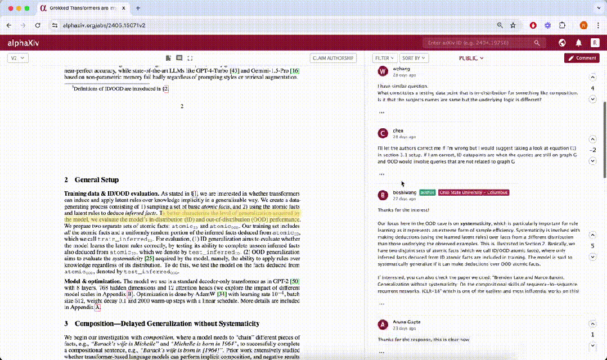Image resolution: width=607 pixels, height=360 pixels.
Task: Change the PUBLIC visibility selector
Action: (x=471, y=58)
